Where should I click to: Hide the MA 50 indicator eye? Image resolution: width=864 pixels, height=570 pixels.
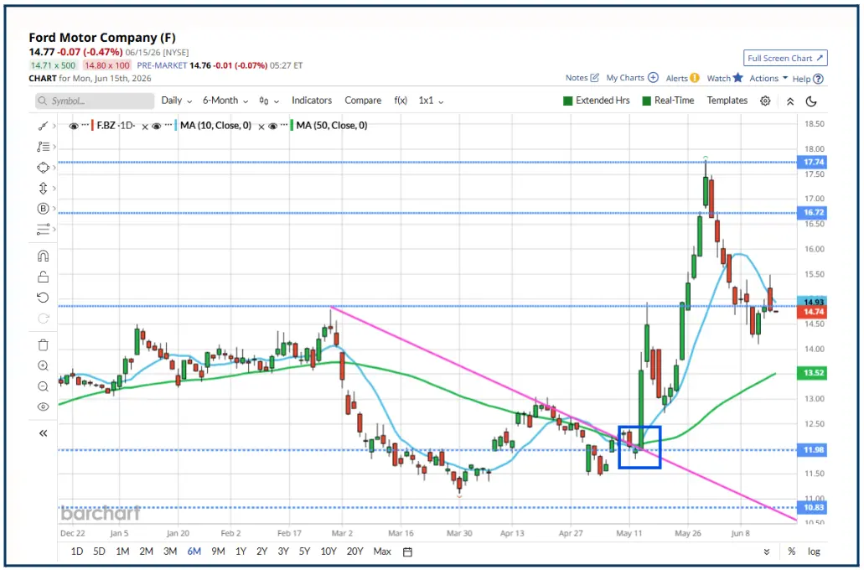[x=272, y=127]
